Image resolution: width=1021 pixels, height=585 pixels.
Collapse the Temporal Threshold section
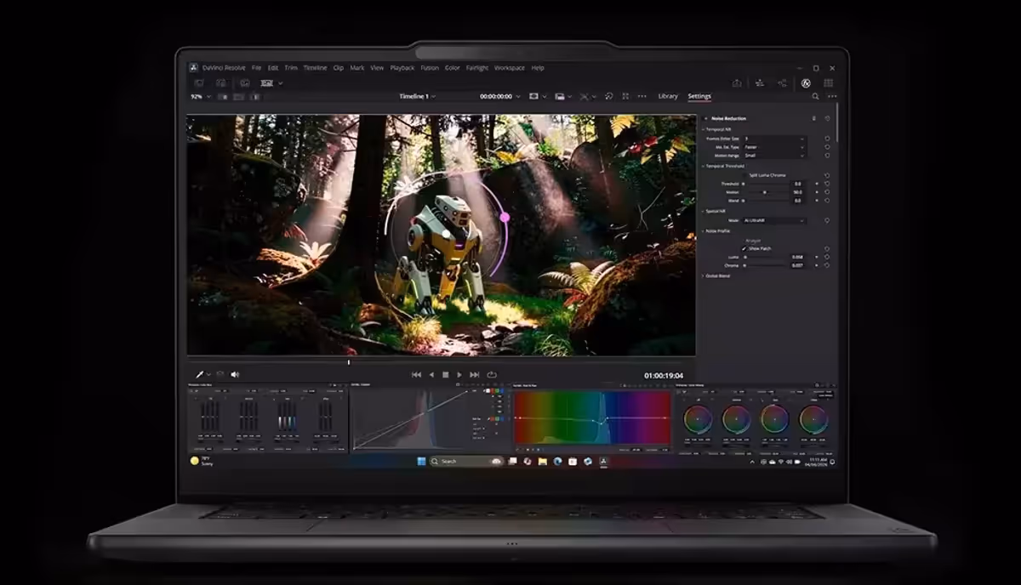[703, 166]
